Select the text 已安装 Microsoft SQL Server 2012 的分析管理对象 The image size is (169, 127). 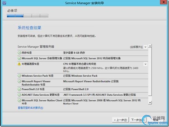92,58
